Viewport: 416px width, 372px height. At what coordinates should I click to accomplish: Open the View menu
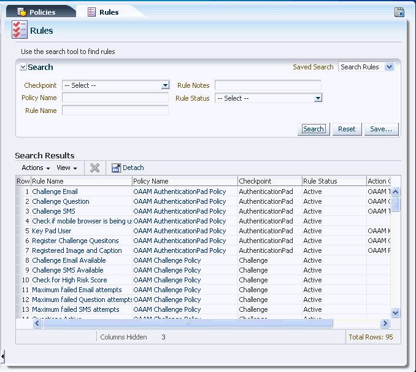coord(66,168)
